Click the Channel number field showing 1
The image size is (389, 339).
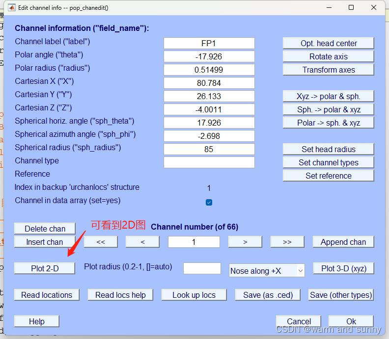[x=194, y=242]
